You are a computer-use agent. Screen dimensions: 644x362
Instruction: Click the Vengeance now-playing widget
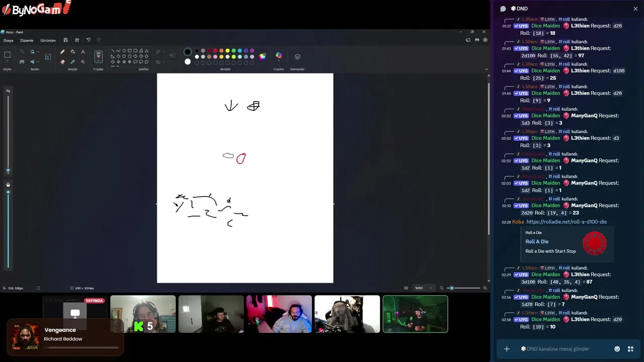click(x=65, y=337)
